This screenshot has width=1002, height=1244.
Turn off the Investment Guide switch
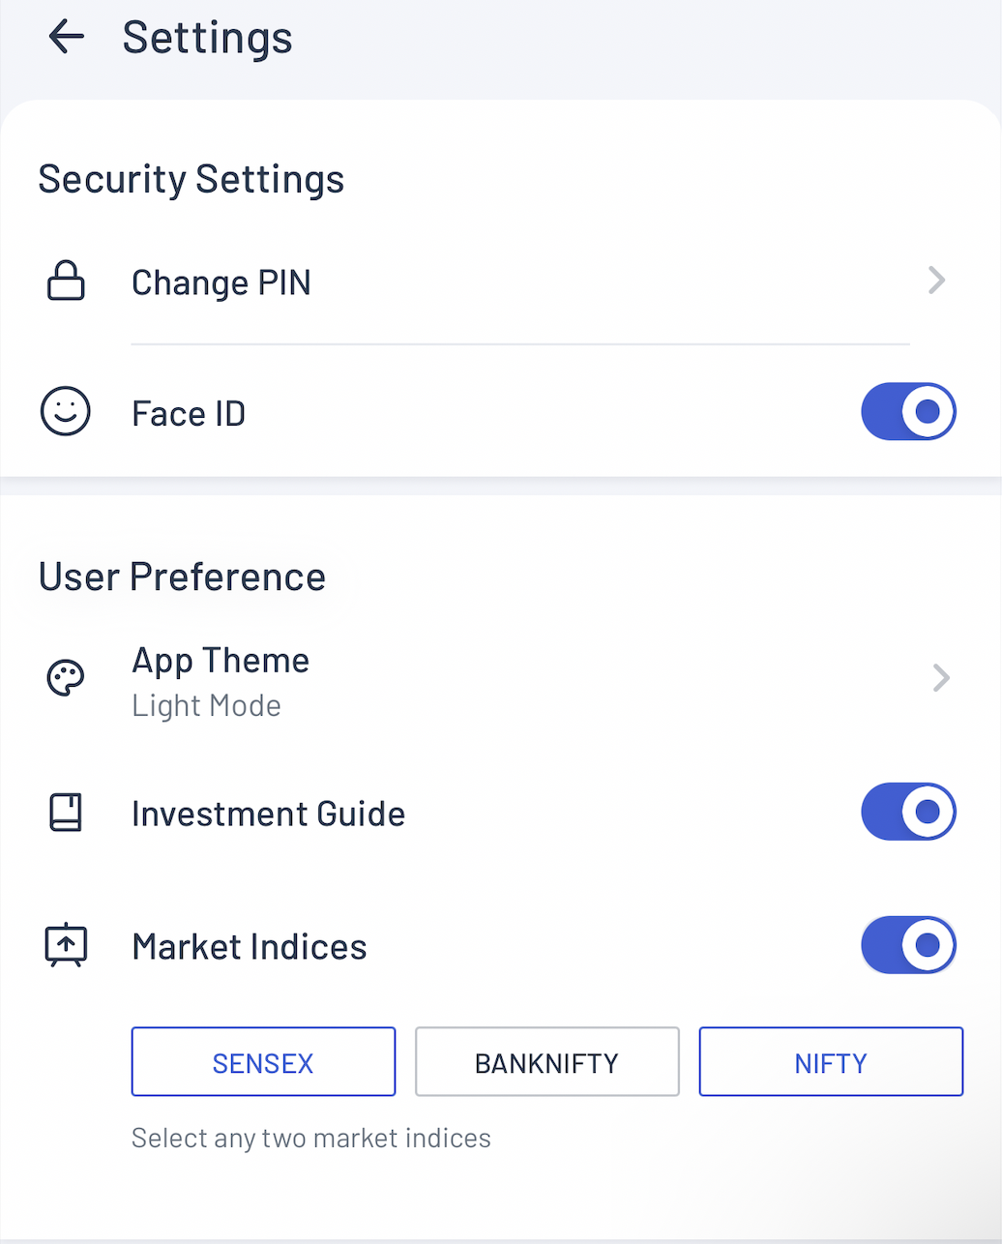click(x=908, y=812)
